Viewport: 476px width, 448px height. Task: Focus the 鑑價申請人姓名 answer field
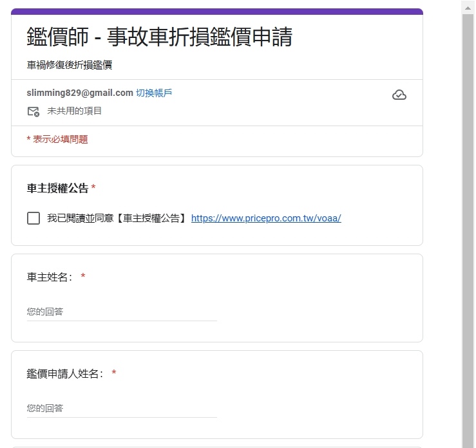(122, 408)
